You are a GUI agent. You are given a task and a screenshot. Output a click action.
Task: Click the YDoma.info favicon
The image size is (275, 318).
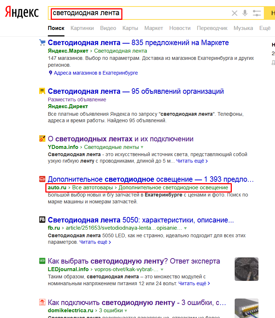pos(42,138)
